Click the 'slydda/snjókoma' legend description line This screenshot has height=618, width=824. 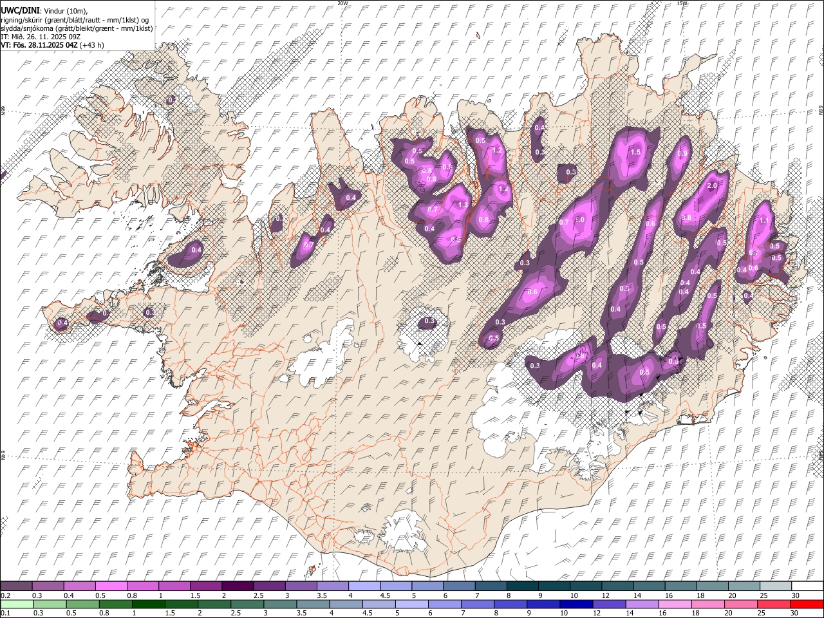77,28
